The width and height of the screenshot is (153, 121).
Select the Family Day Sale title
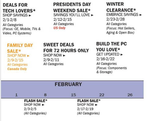tap(20, 48)
